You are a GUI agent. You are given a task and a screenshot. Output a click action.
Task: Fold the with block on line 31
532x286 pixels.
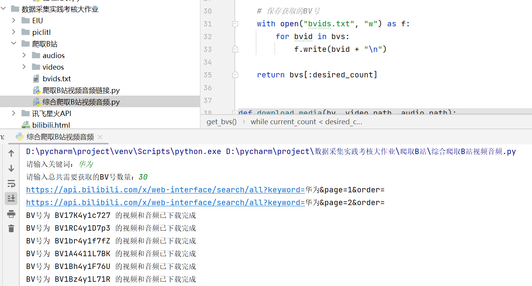point(235,24)
